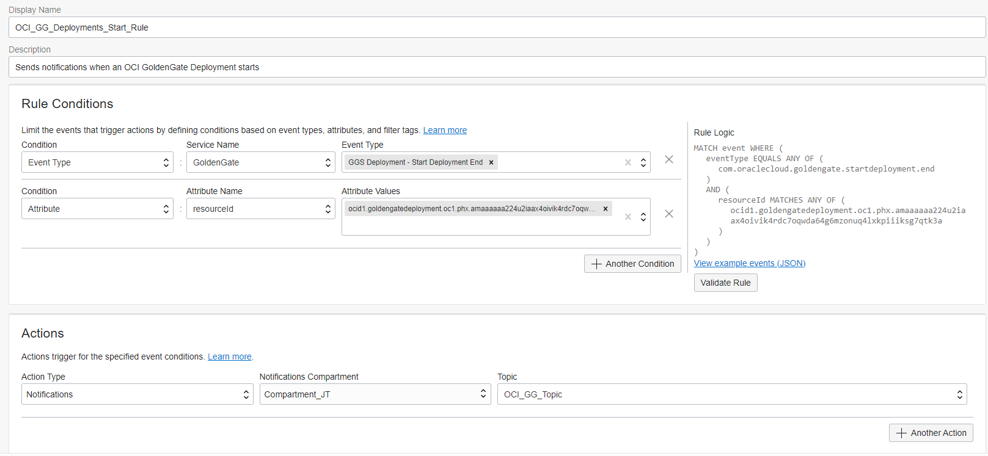Click the Another Action button
The image size is (988, 456).
931,433
